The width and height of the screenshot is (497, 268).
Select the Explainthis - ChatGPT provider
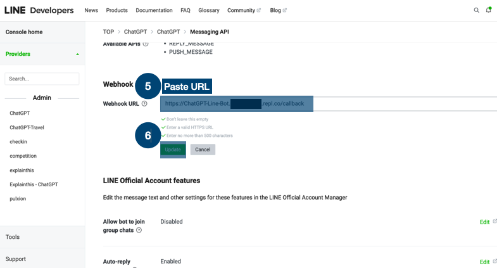coord(34,184)
